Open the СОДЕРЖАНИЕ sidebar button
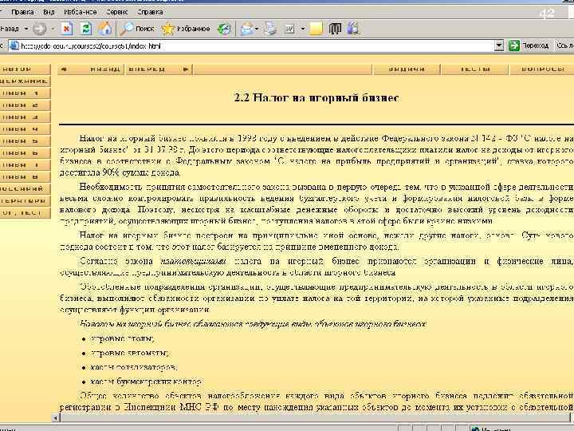The image size is (574, 431). pyautogui.click(x=25, y=81)
